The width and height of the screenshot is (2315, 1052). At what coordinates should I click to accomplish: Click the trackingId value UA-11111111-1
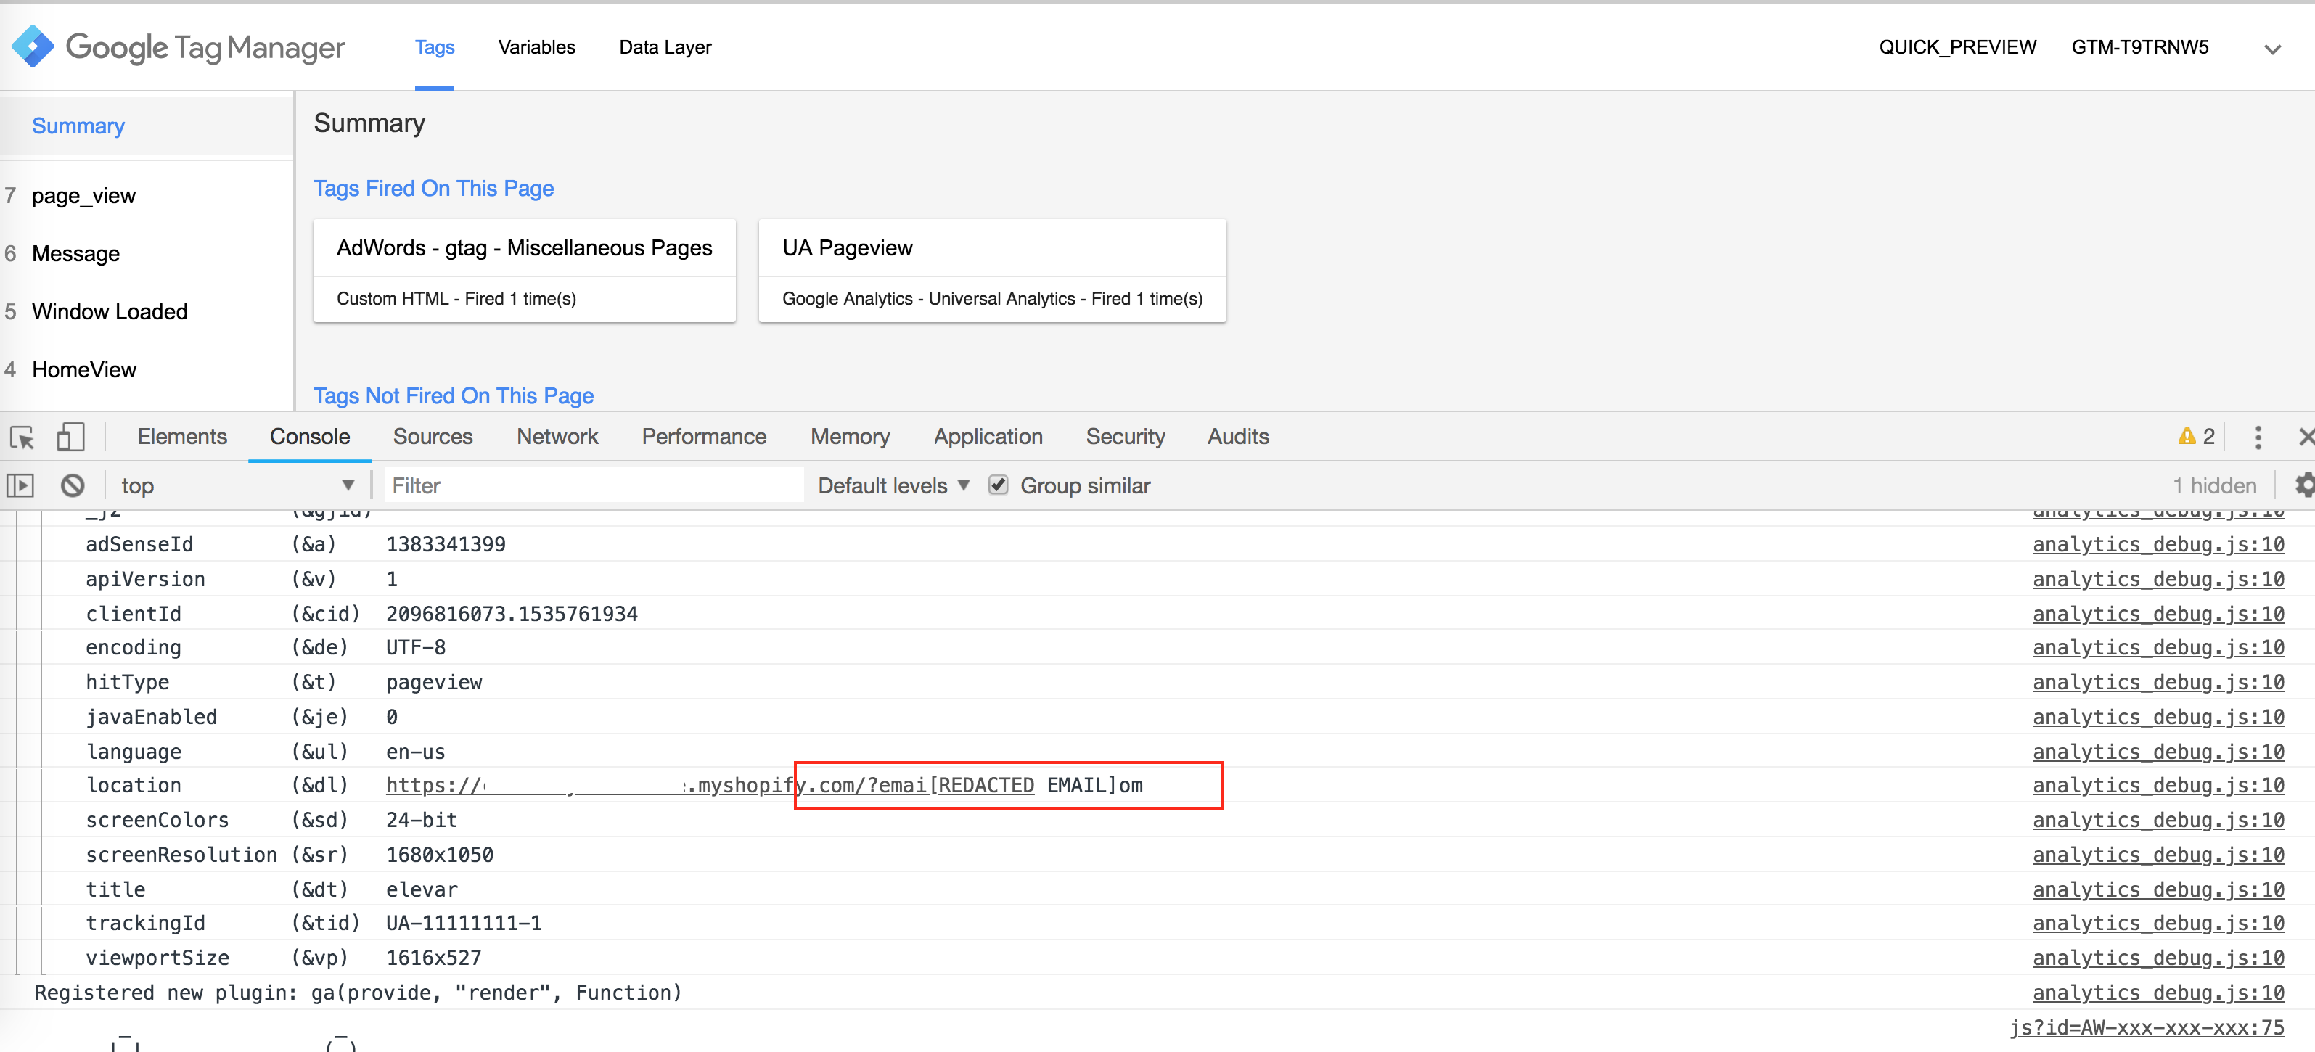[464, 924]
